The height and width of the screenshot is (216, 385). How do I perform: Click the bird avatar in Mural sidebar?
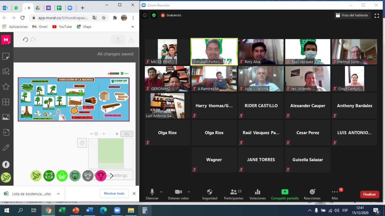[x=6, y=177]
